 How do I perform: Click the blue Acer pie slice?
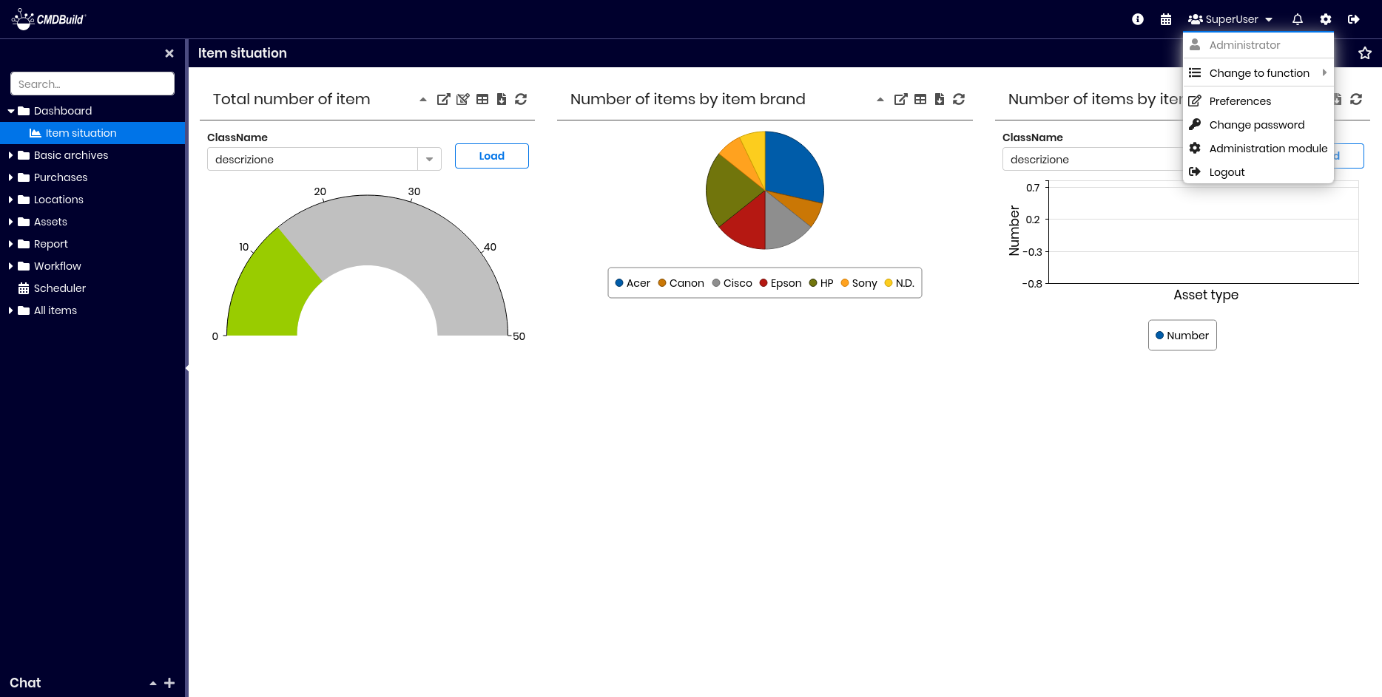[x=792, y=166]
